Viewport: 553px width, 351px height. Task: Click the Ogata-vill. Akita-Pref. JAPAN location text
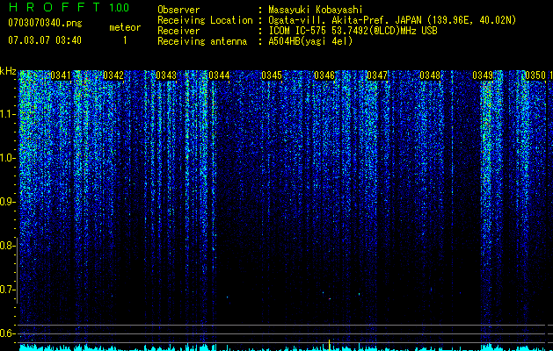point(392,20)
